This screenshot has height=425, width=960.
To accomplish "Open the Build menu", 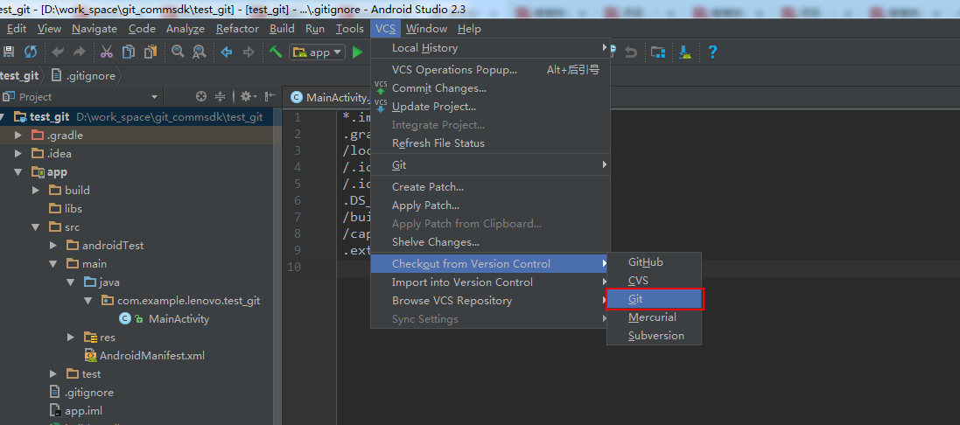I will 283,29.
